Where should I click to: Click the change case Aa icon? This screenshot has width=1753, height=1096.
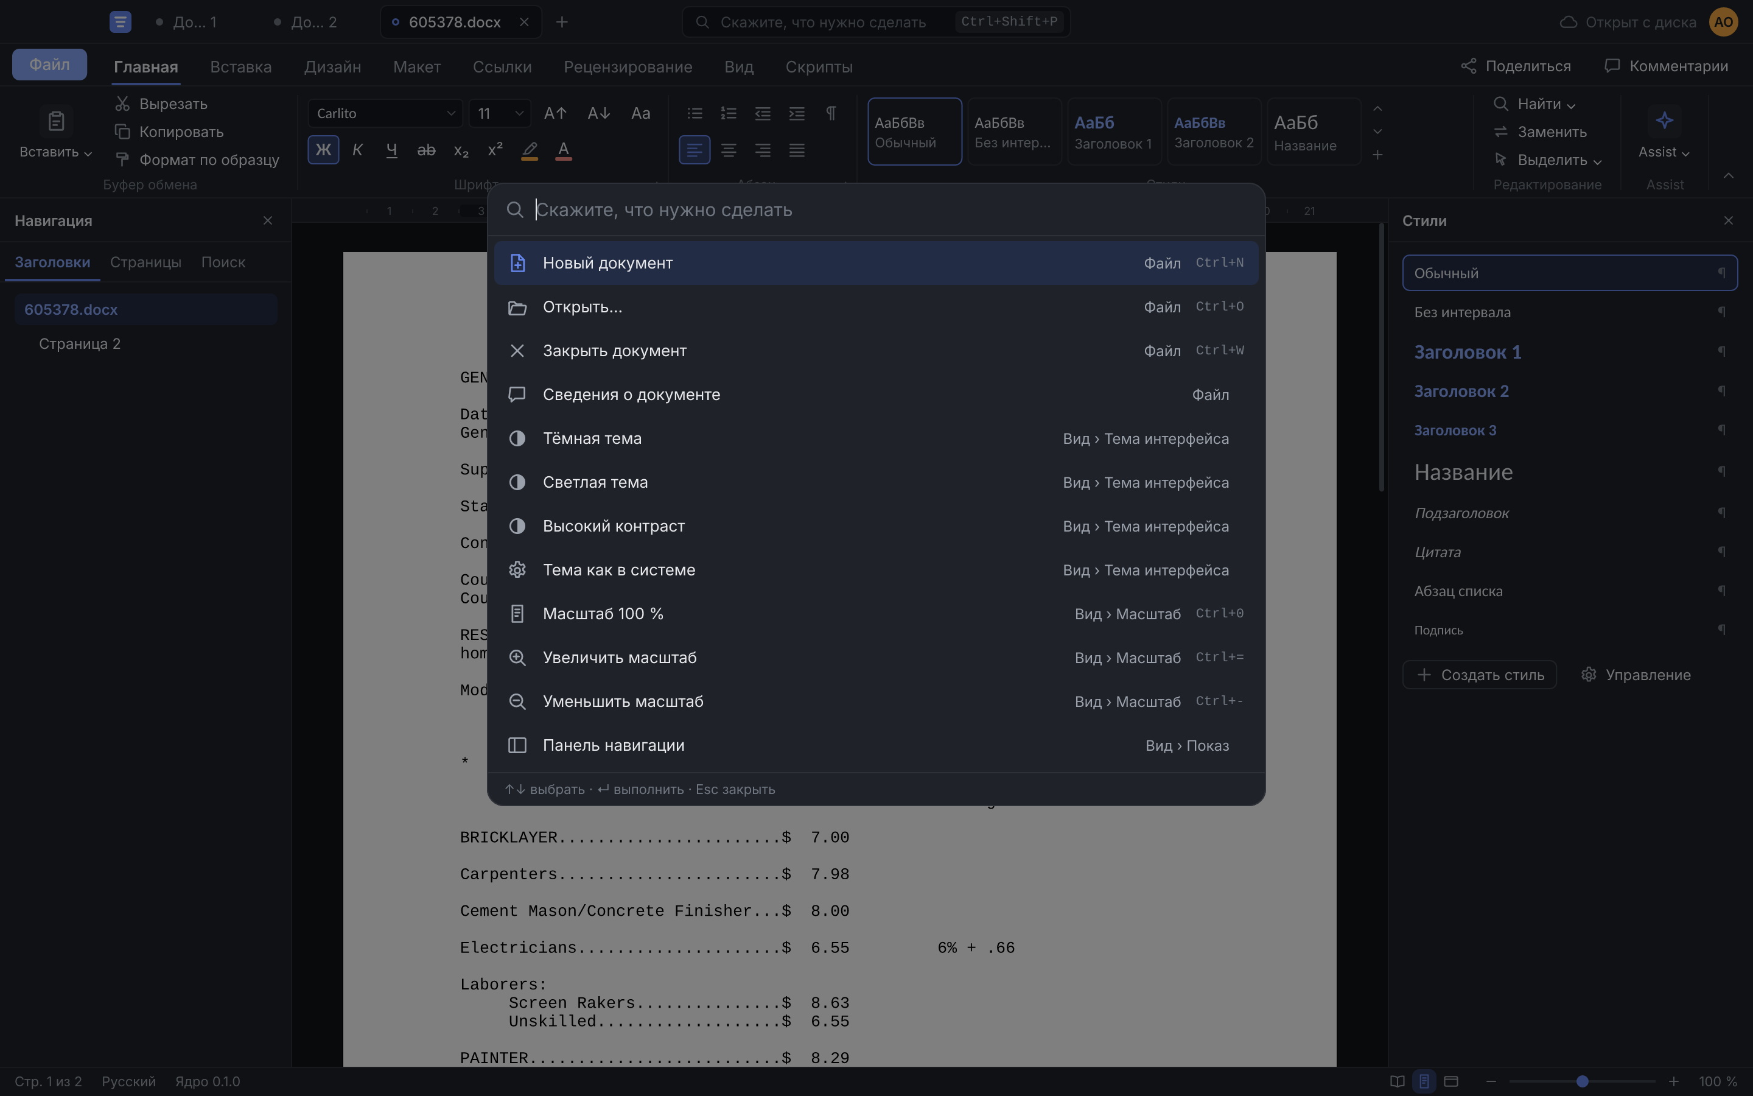(x=640, y=113)
